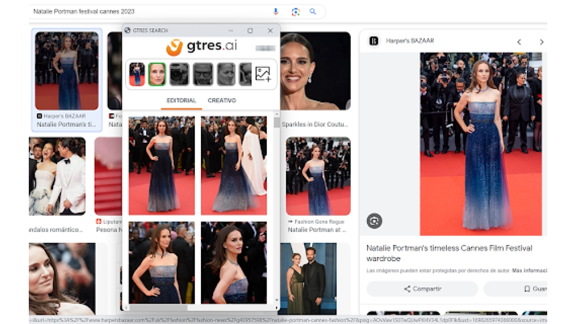Open bottom-right gtres profile pose result

coord(234,262)
